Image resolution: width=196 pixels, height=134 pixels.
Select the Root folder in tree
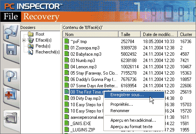point(40,34)
